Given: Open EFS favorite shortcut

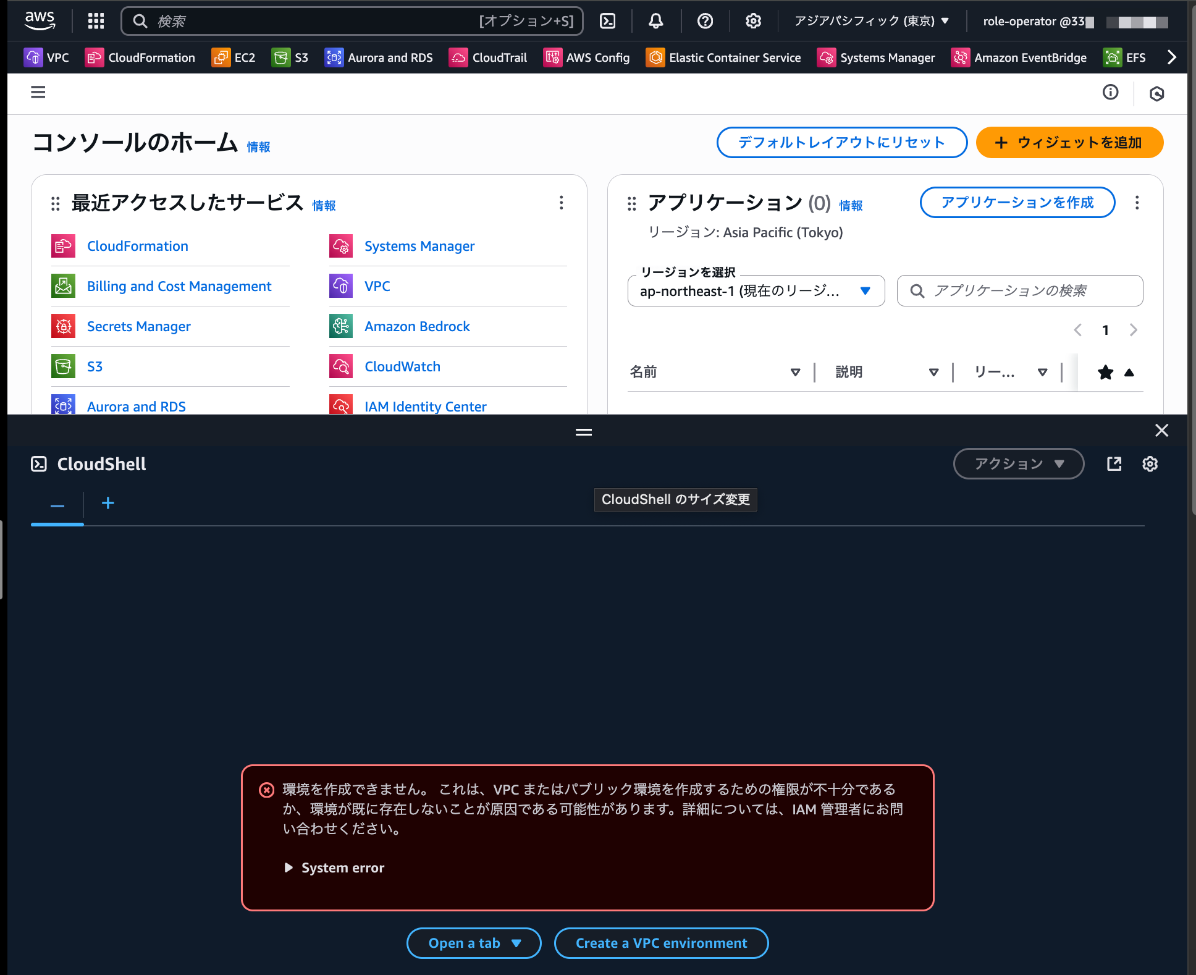Looking at the screenshot, I should pyautogui.click(x=1125, y=57).
